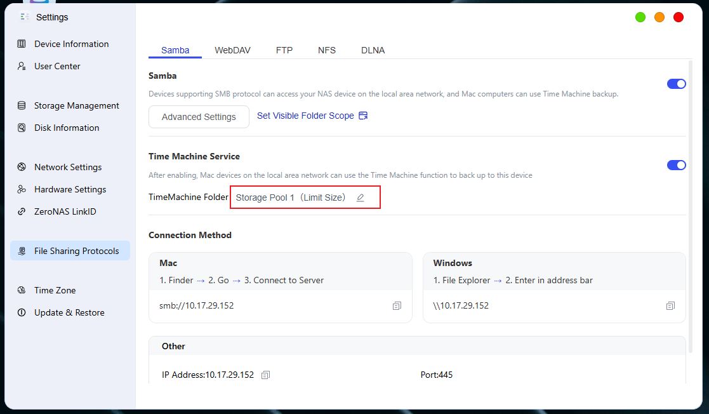This screenshot has height=414, width=709.
Task: Open Time Zone settings in the sidebar
Action: (x=70, y=290)
